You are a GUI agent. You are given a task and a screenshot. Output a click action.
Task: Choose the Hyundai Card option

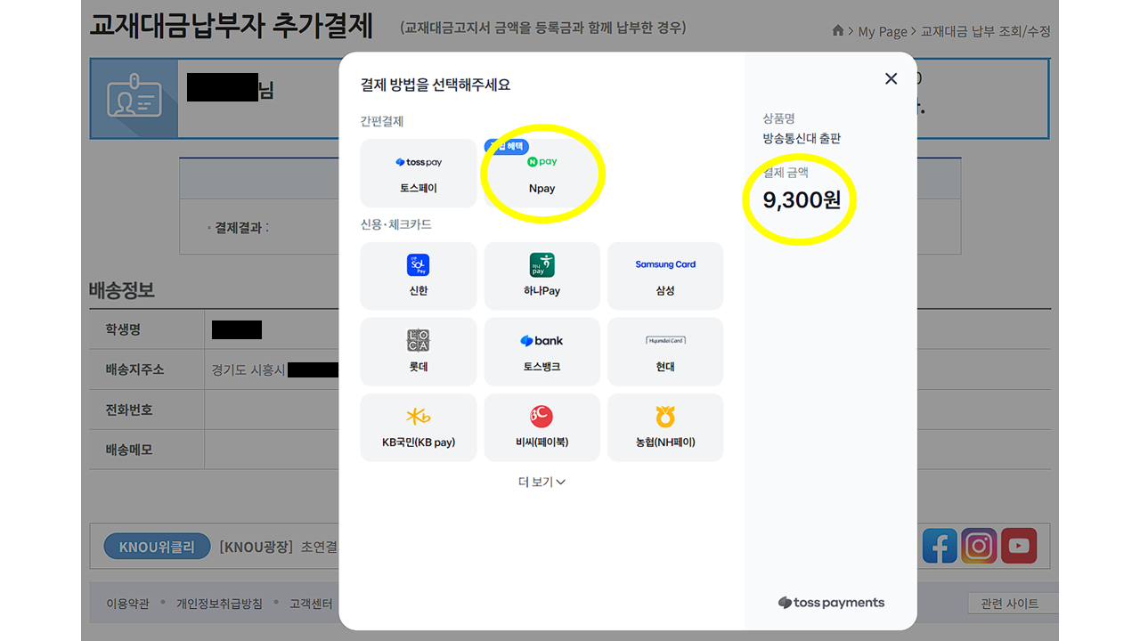665,352
